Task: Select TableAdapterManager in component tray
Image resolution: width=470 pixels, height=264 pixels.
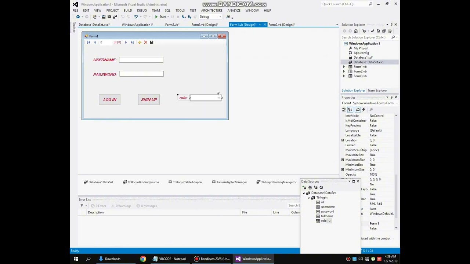Action: coord(229,182)
